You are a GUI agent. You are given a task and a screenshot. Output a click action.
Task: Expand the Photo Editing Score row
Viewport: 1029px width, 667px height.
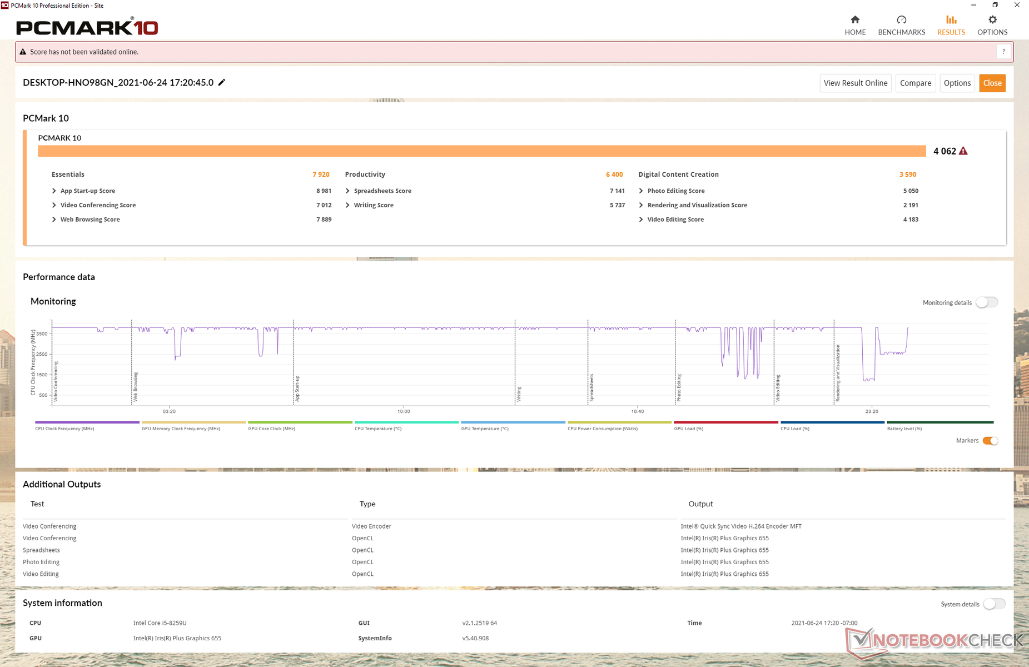tap(641, 191)
